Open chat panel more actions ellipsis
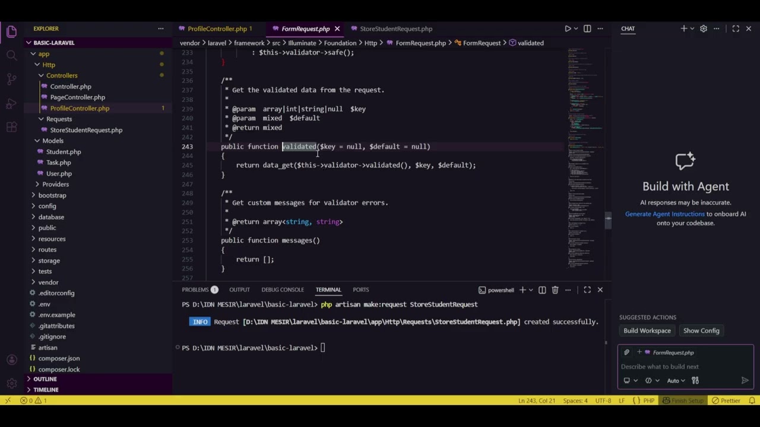 tap(717, 28)
